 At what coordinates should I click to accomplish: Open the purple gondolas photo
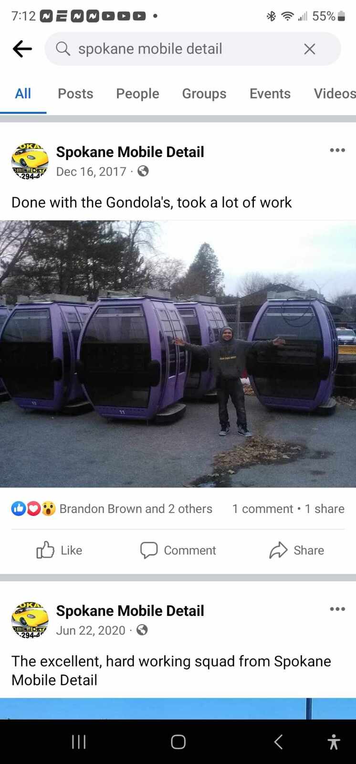pos(178,354)
